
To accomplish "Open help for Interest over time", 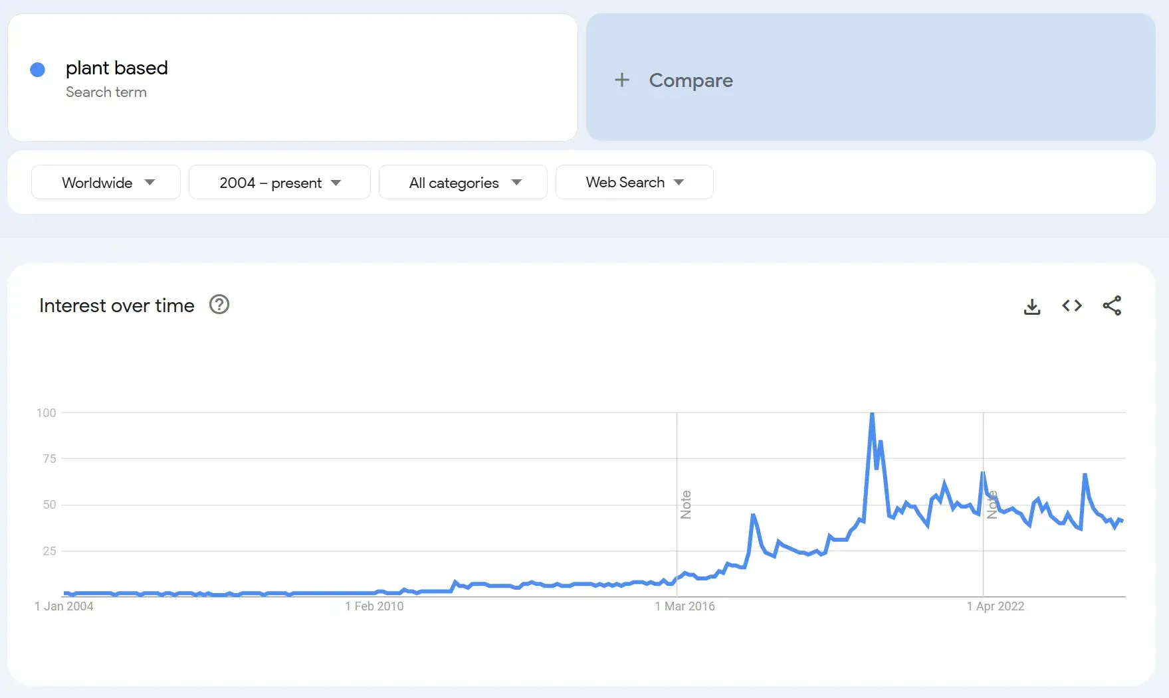I will [219, 305].
